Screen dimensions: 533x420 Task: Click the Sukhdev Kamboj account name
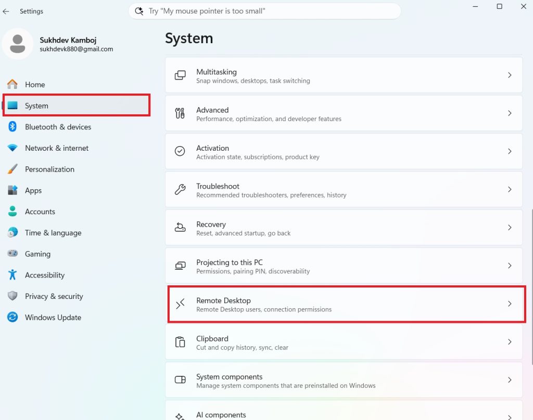click(x=68, y=40)
